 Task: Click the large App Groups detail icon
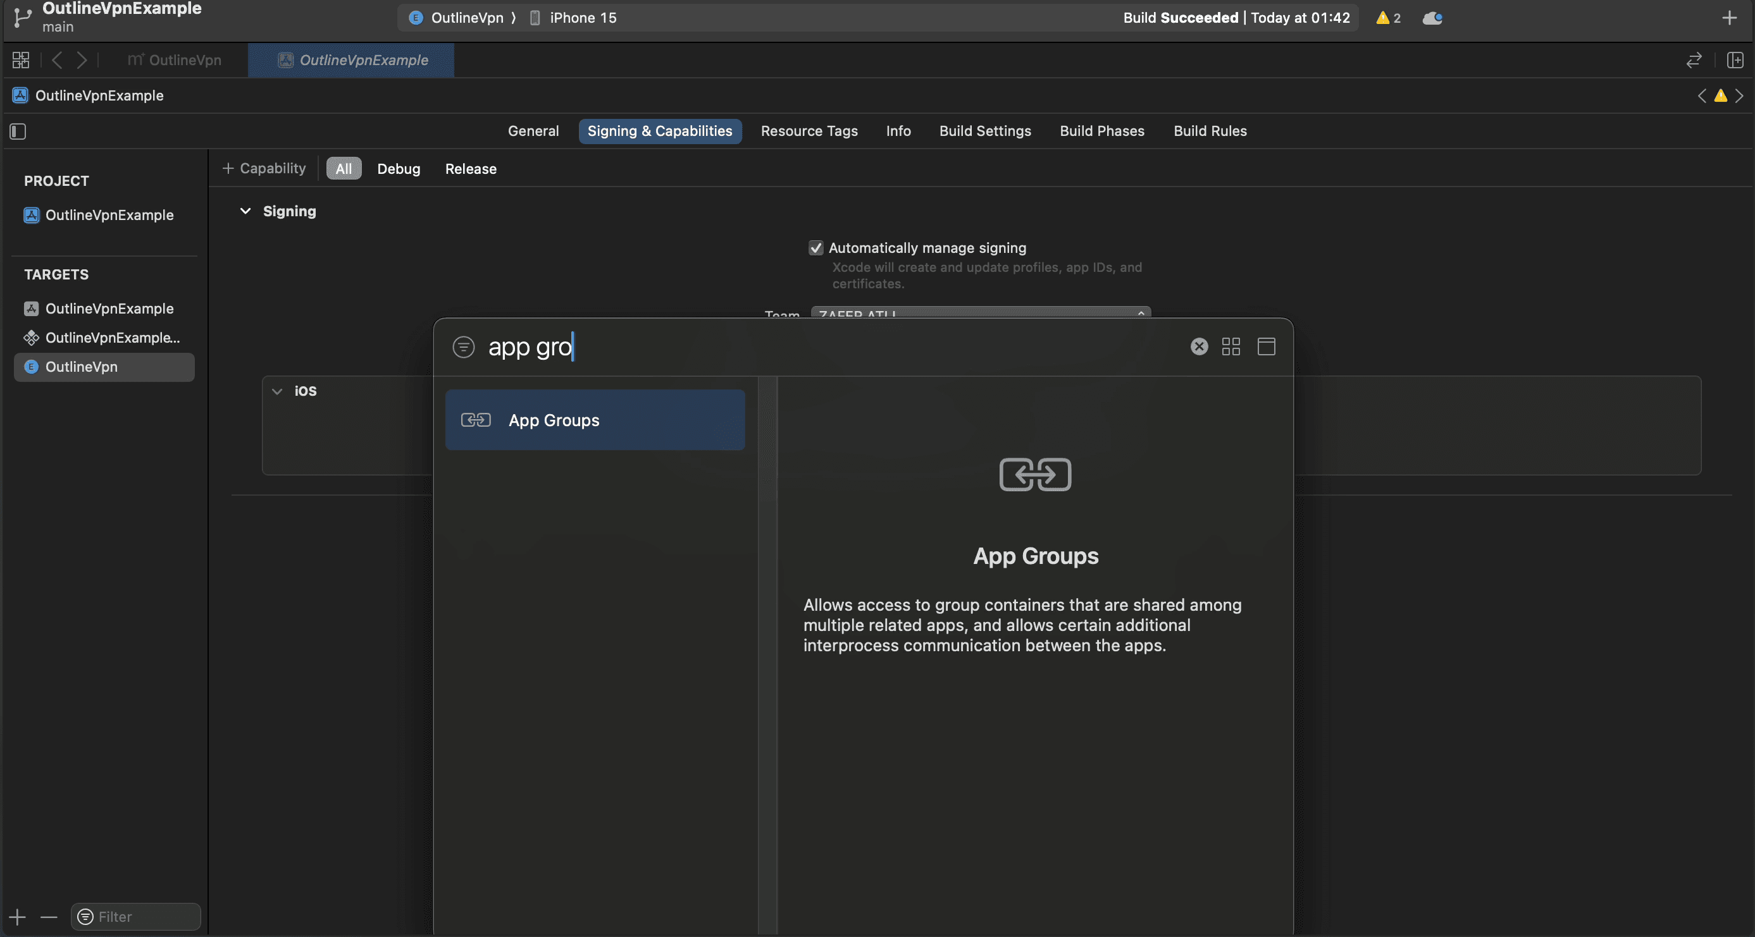pos(1035,474)
